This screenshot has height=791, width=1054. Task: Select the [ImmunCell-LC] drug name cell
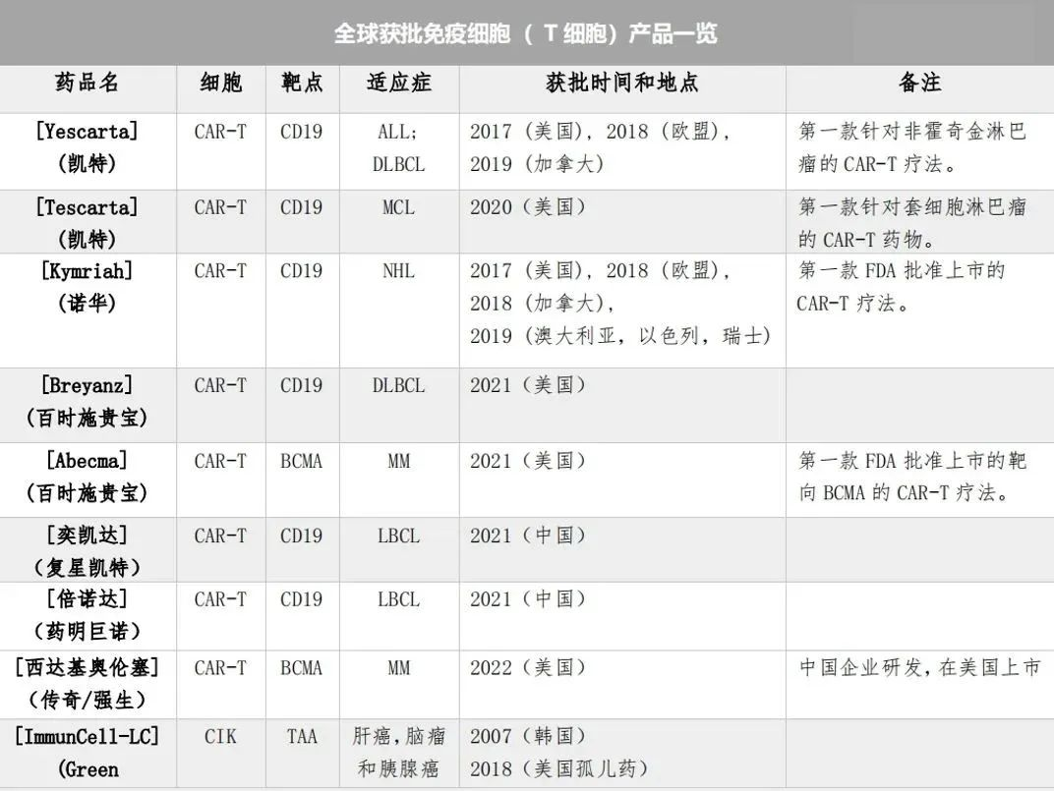pyautogui.click(x=88, y=752)
